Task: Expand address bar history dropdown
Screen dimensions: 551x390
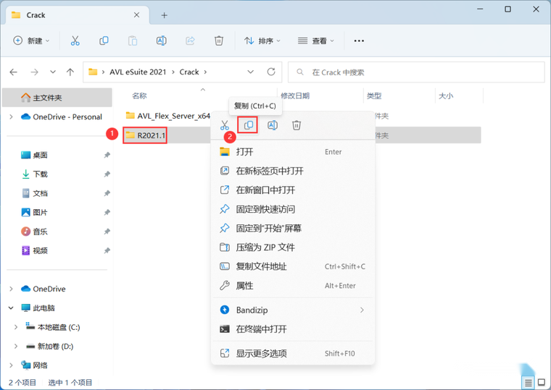Action: point(251,72)
